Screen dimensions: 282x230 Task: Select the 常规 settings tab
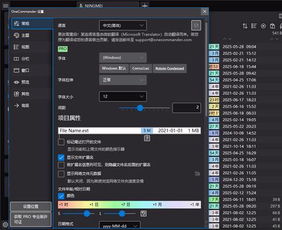click(x=32, y=23)
